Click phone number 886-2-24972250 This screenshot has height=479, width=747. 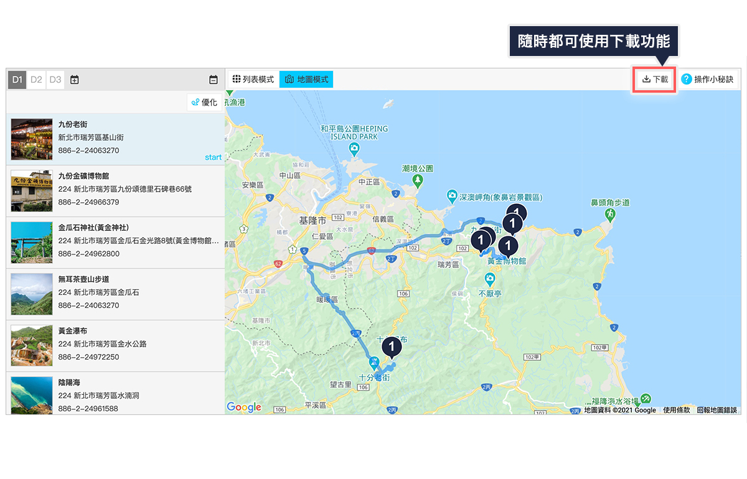(88, 357)
